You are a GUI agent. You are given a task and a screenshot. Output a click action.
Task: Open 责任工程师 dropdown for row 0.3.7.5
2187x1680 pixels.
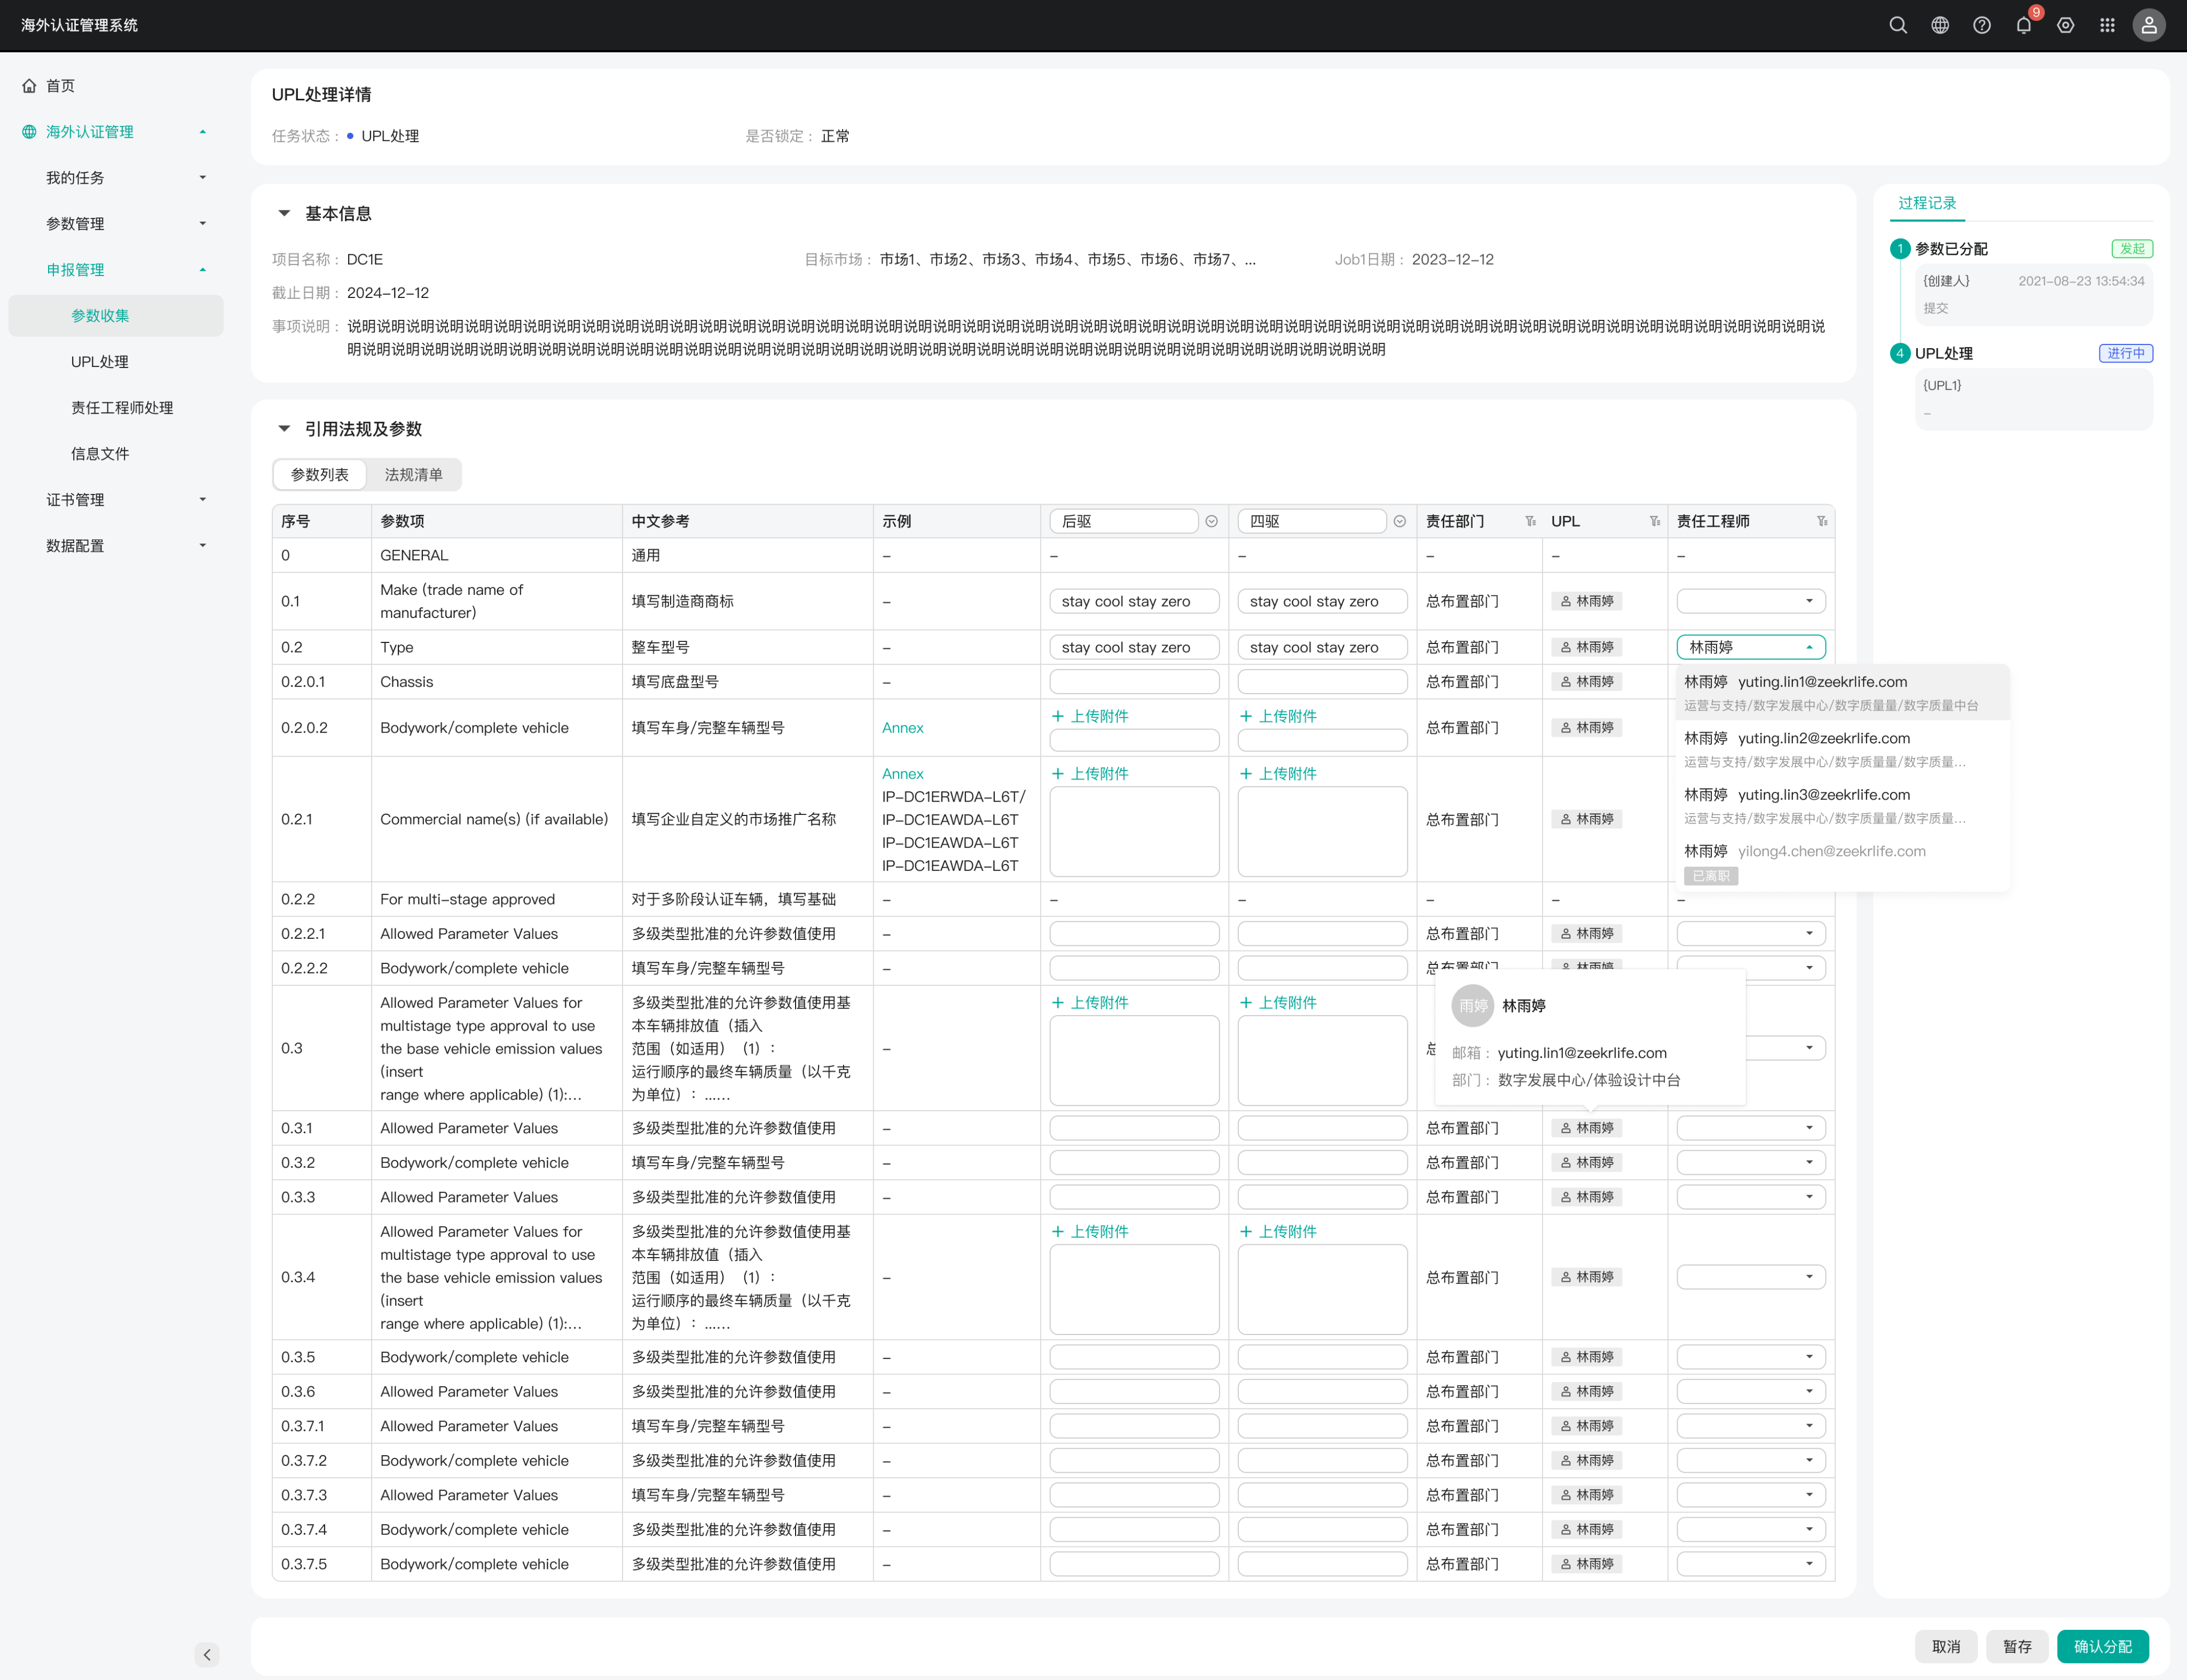pos(1750,1564)
